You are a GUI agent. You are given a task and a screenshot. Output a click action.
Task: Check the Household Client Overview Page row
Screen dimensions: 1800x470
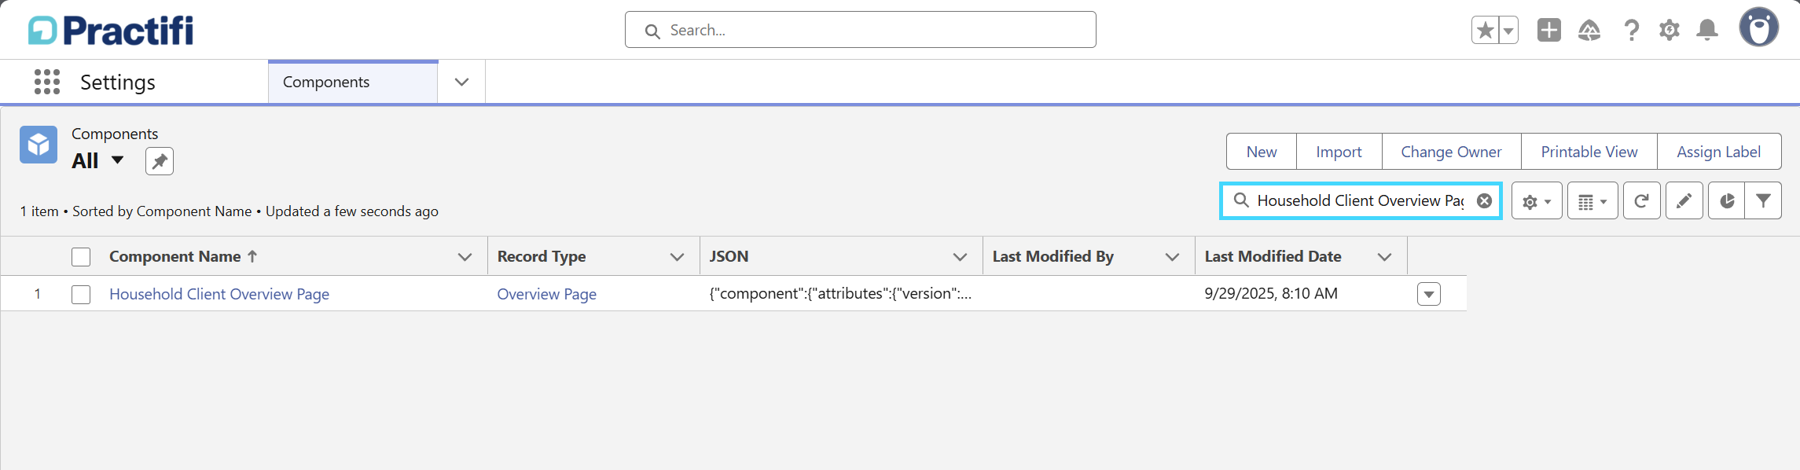[x=81, y=295]
